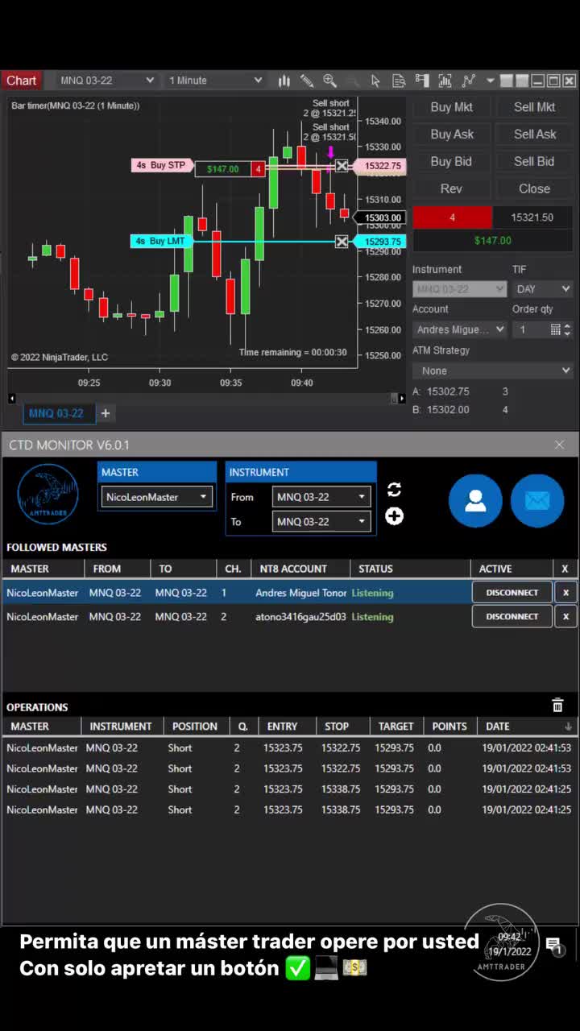Click the order qty stepper arrows
The image size is (580, 1031).
(x=567, y=329)
